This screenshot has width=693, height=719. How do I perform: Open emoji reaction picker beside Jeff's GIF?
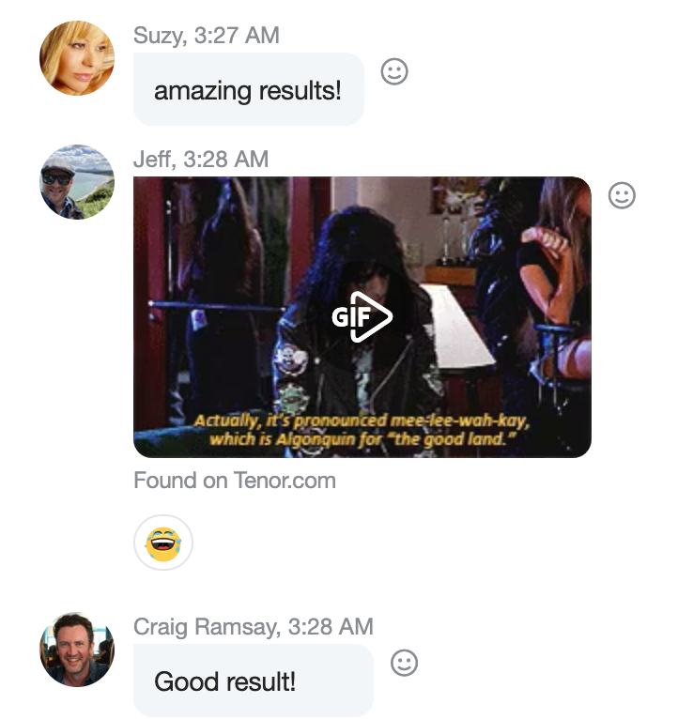point(622,196)
